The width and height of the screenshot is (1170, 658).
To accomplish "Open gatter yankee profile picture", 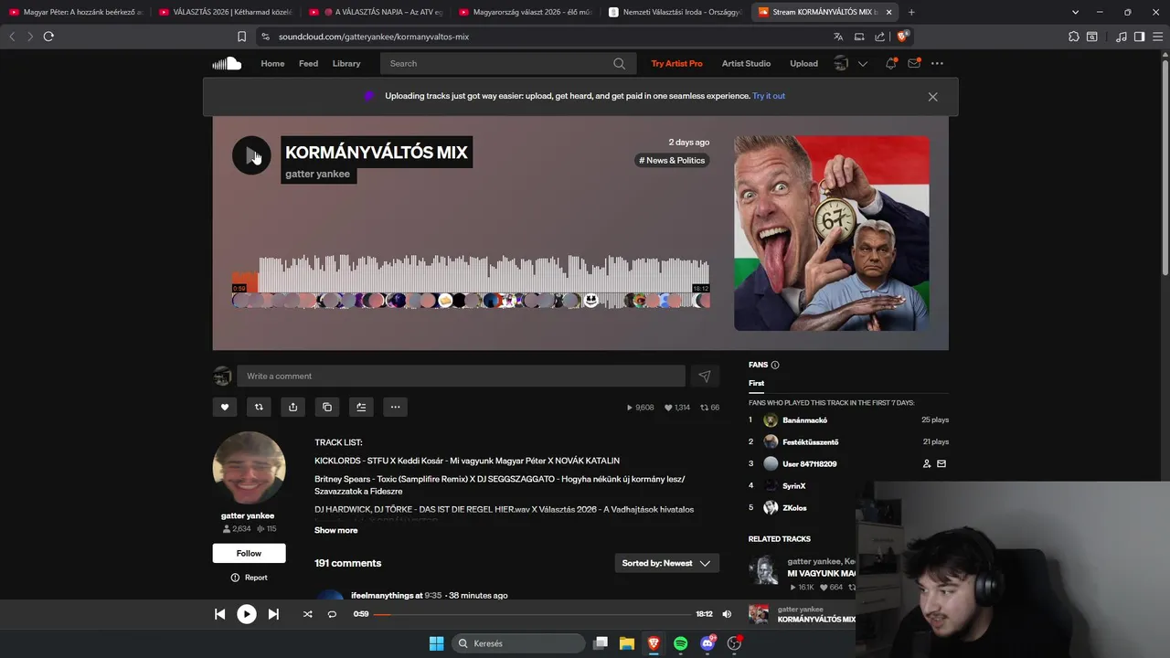I will pyautogui.click(x=249, y=468).
